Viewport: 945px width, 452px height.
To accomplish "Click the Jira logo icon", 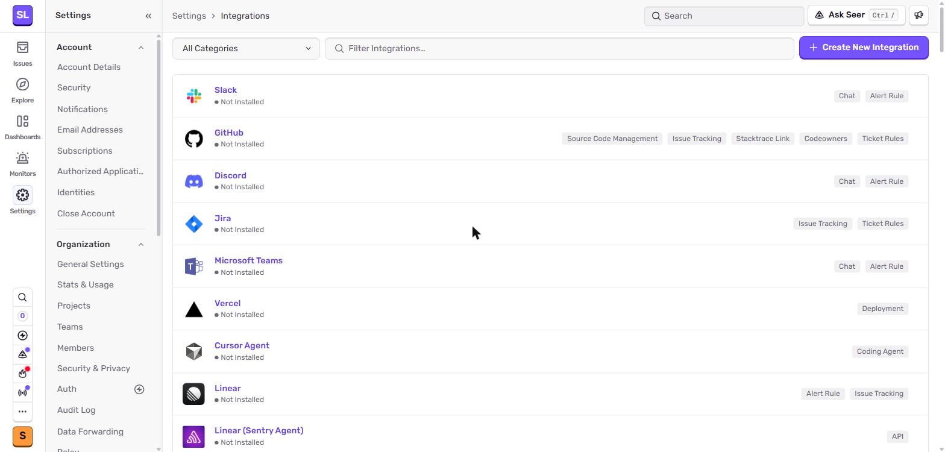I will click(x=193, y=224).
